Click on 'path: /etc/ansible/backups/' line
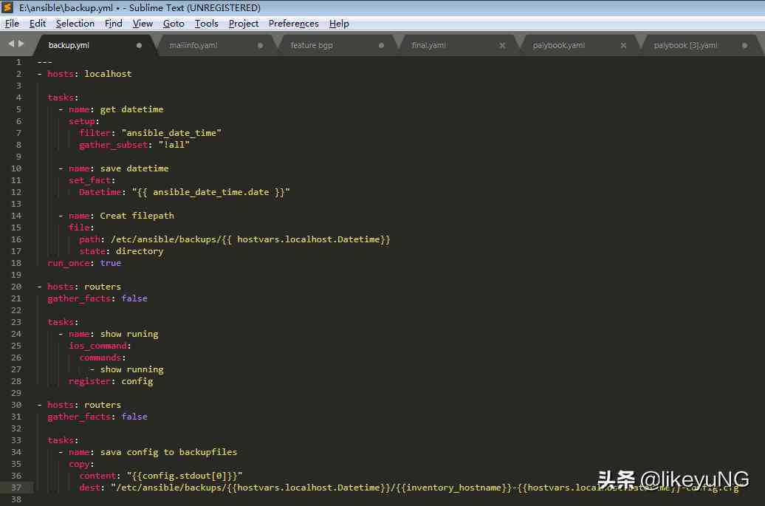Screen dimensions: 765x506 tap(235, 239)
